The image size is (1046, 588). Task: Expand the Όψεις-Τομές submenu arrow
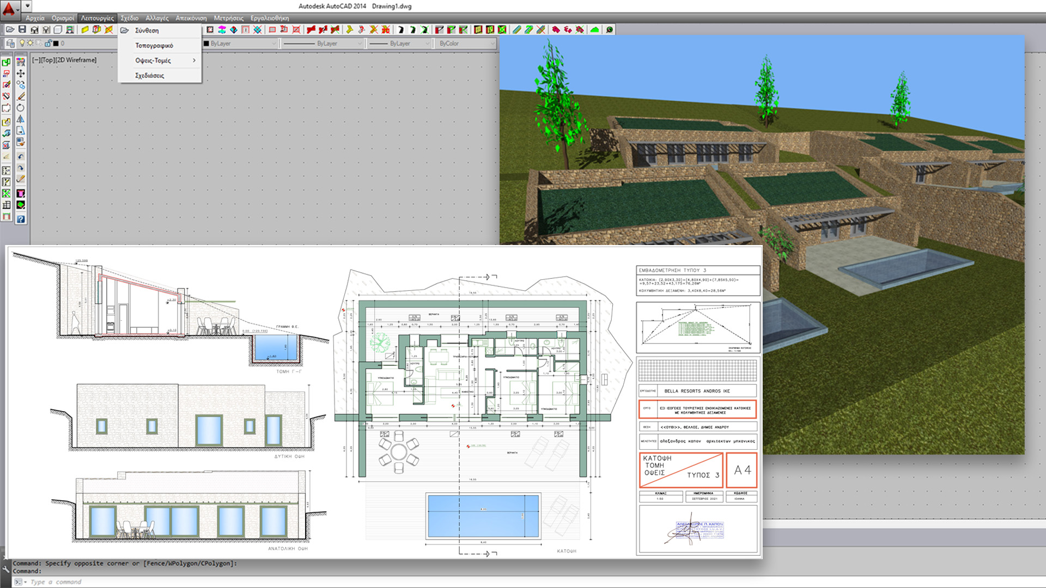click(x=194, y=60)
